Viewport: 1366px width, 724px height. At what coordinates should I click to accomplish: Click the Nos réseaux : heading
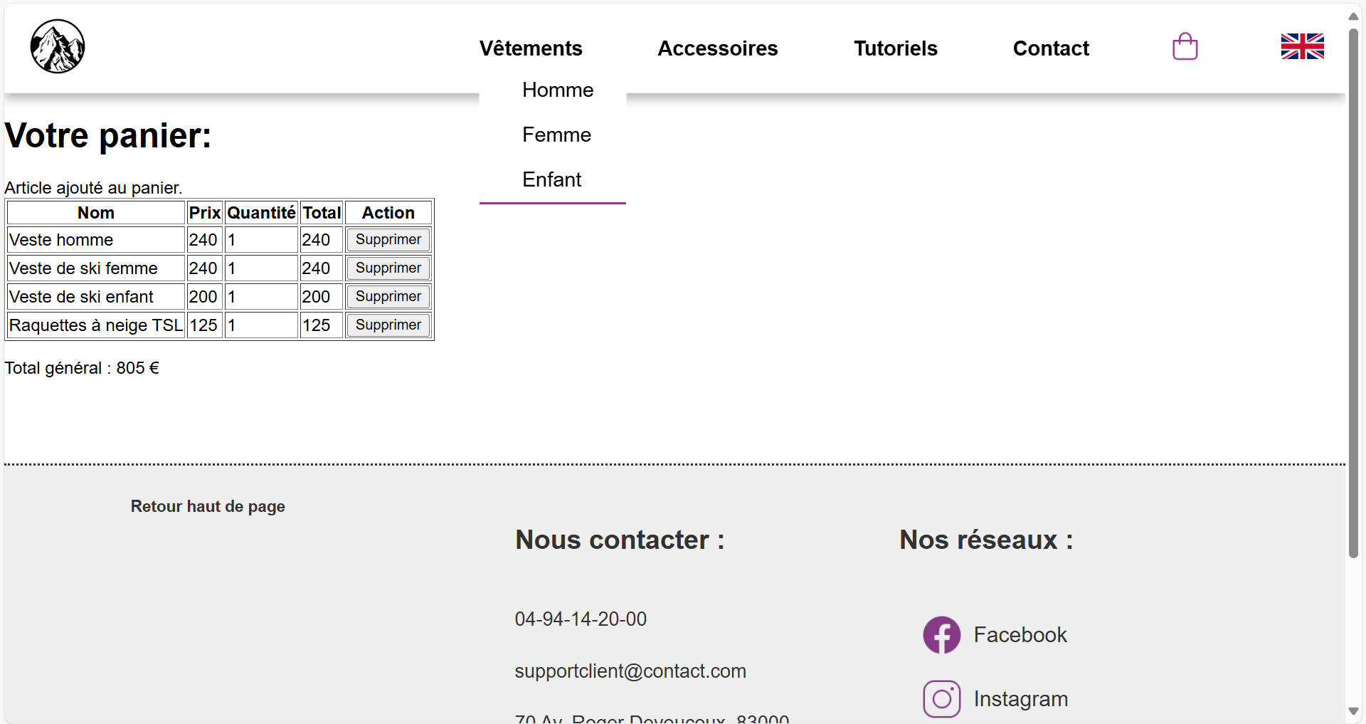pyautogui.click(x=986, y=540)
